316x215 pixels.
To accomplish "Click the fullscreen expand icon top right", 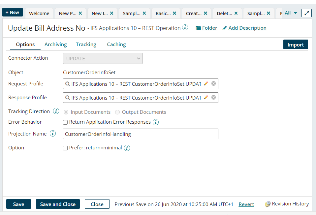I will [x=306, y=13].
